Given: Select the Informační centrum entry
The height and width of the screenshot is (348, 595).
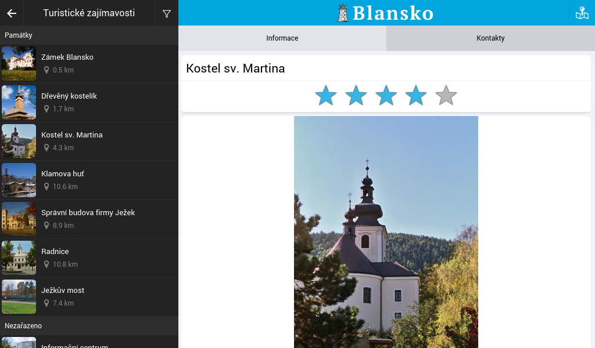Looking at the screenshot, I should tap(89, 342).
